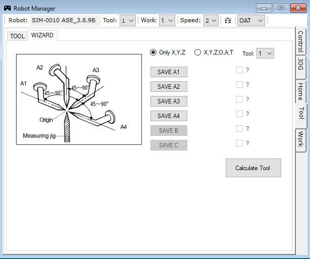Click the Robot Manager gamepad title icon
Image resolution: width=310 pixels, height=259 pixels.
coord(7,8)
